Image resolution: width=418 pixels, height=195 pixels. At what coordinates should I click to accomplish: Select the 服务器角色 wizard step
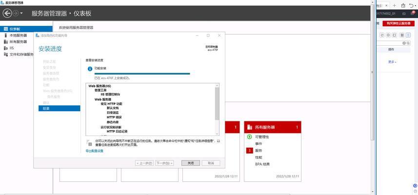(x=51, y=79)
